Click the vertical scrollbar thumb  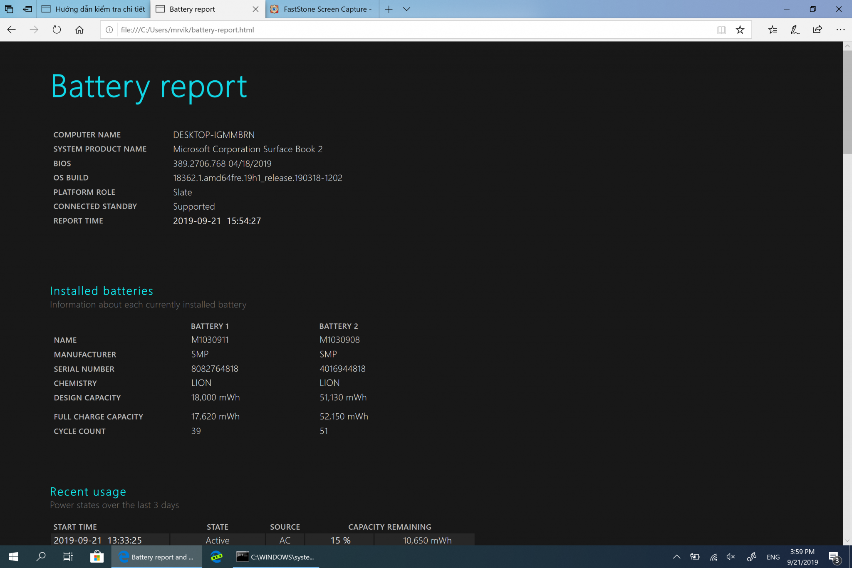(847, 102)
